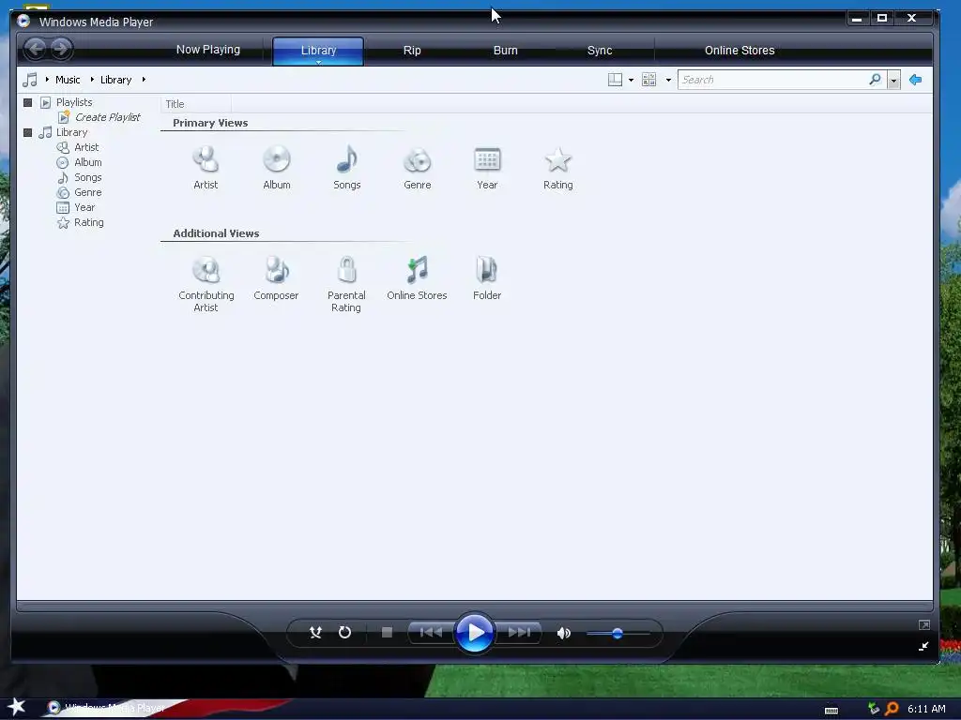The width and height of the screenshot is (961, 720).
Task: Mute the sound with speaker button
Action: [564, 633]
